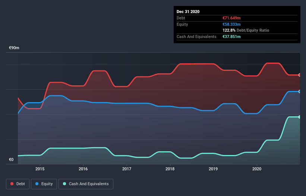Select the red Debt endpoint marker
This screenshot has width=306, height=196.
click(x=299, y=75)
